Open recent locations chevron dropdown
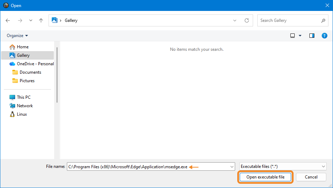Screen dimensions: 333x188 [31, 20]
